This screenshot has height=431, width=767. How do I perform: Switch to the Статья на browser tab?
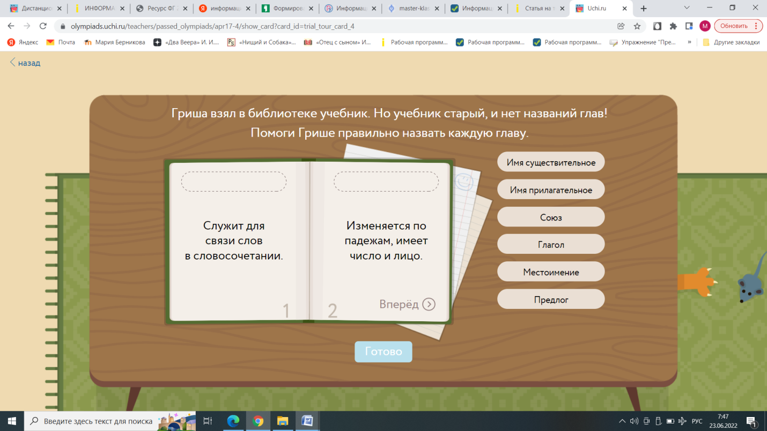tap(540, 9)
